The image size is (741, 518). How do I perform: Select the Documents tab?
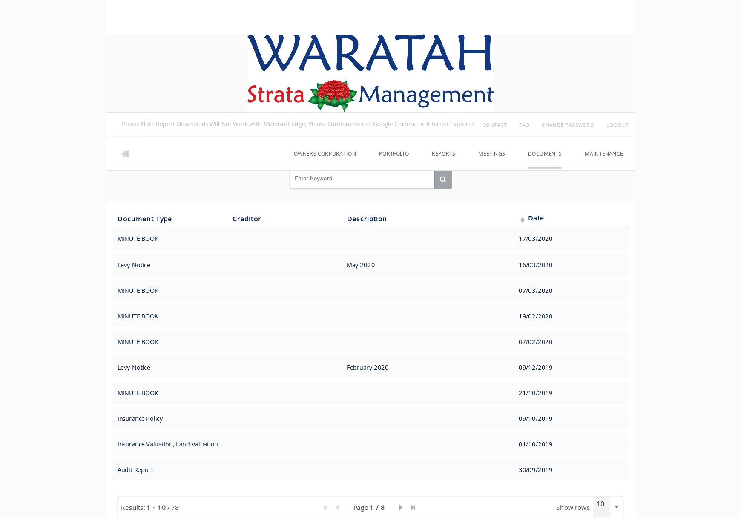[x=545, y=154]
